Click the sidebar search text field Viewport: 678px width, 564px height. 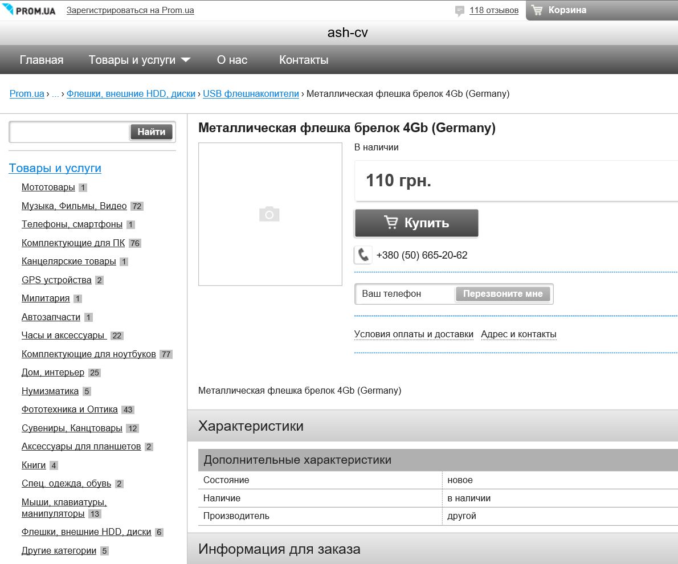click(x=70, y=132)
